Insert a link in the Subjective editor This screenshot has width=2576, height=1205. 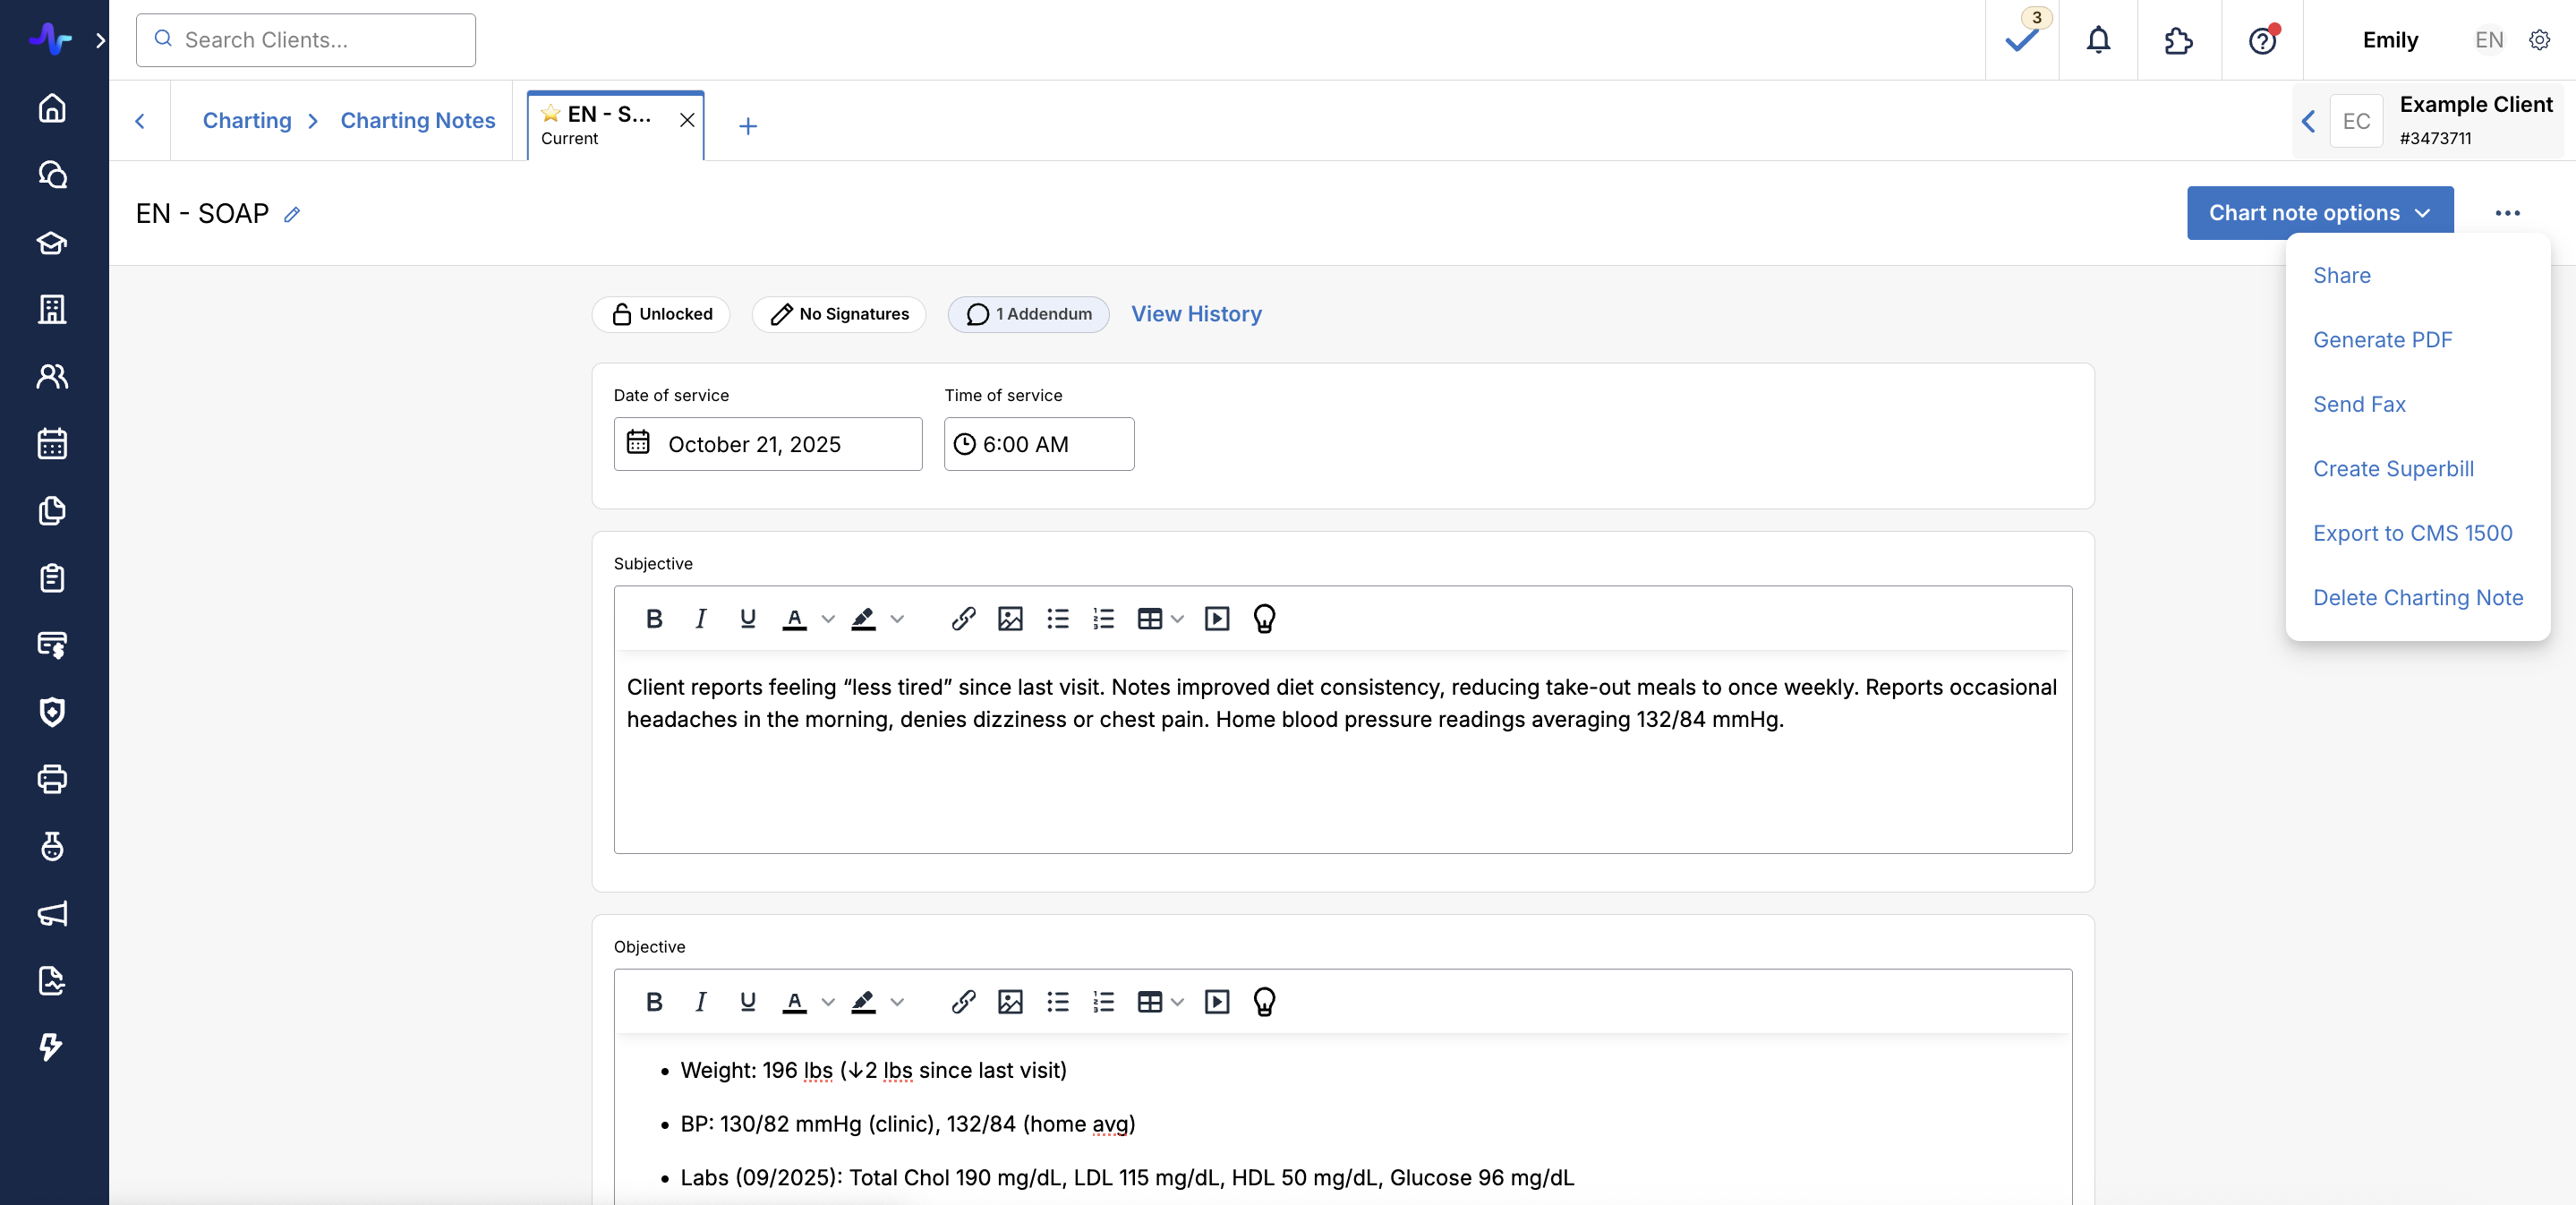pyautogui.click(x=962, y=619)
